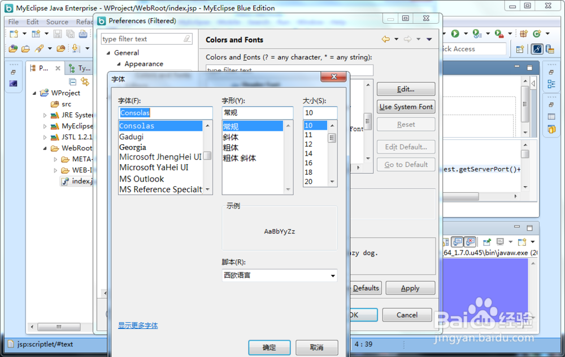Click the Open Perspective icon
565x357 pixels.
(x=520, y=49)
